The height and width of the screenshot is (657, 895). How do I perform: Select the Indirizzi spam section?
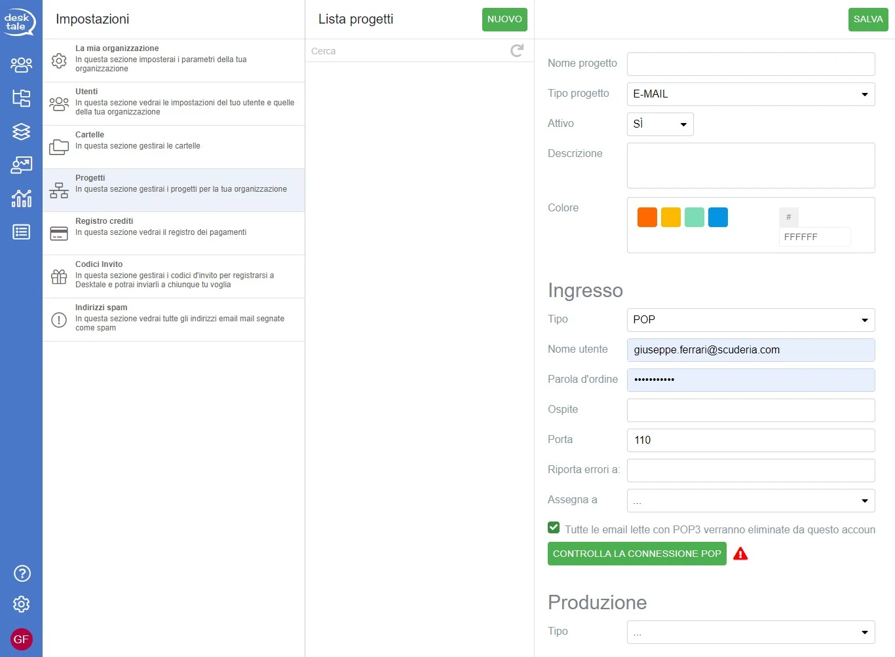[x=174, y=320]
